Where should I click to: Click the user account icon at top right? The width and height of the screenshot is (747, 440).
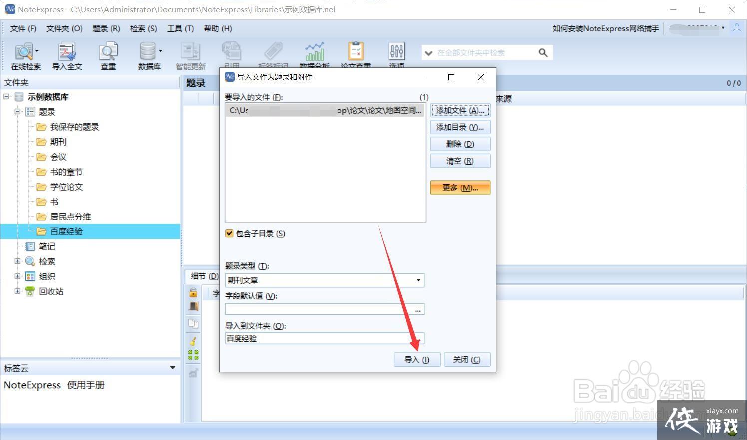pos(737,28)
